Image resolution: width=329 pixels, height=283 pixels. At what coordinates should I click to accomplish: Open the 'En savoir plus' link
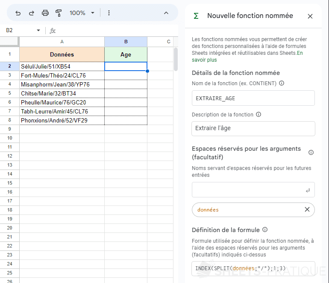pos(247,57)
